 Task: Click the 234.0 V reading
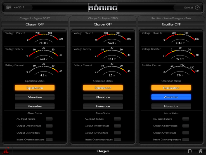pyautogui.click(x=180, y=43)
